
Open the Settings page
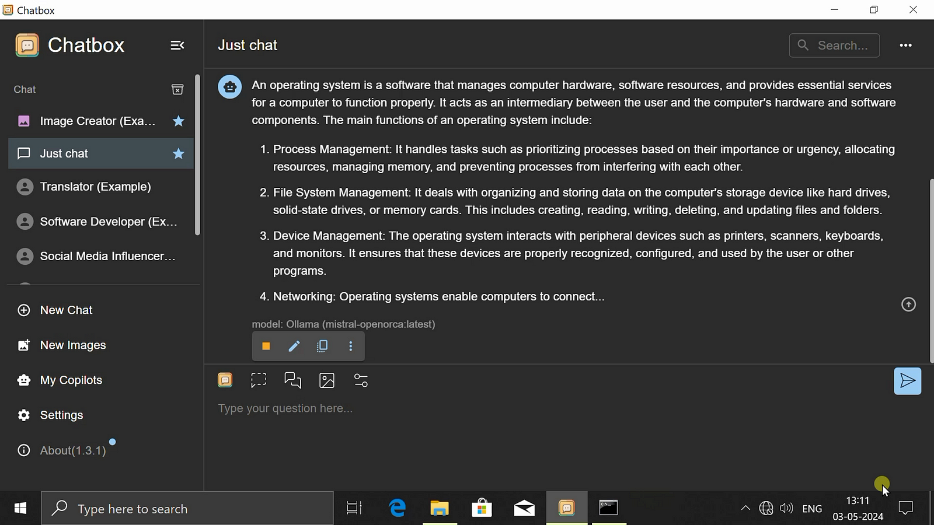(x=61, y=415)
